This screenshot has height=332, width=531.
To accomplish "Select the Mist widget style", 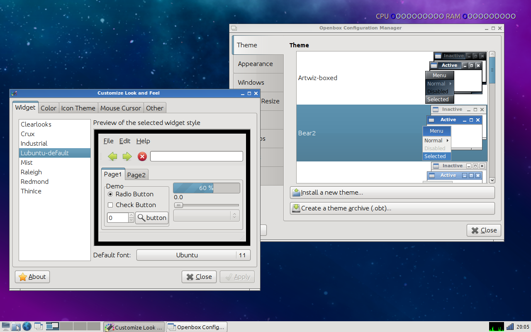I will pos(55,163).
